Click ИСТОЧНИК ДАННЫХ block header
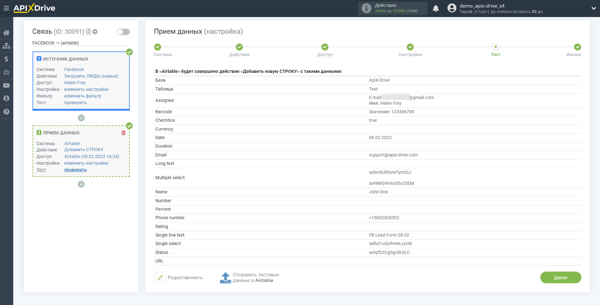This screenshot has height=305, width=600. click(x=65, y=59)
